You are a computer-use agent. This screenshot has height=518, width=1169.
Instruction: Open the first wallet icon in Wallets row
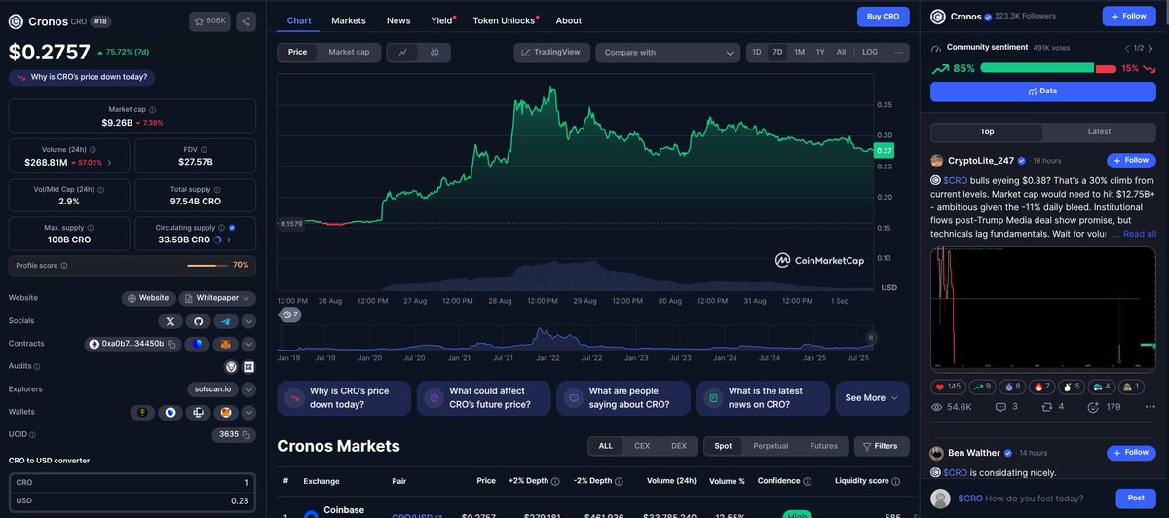[143, 412]
